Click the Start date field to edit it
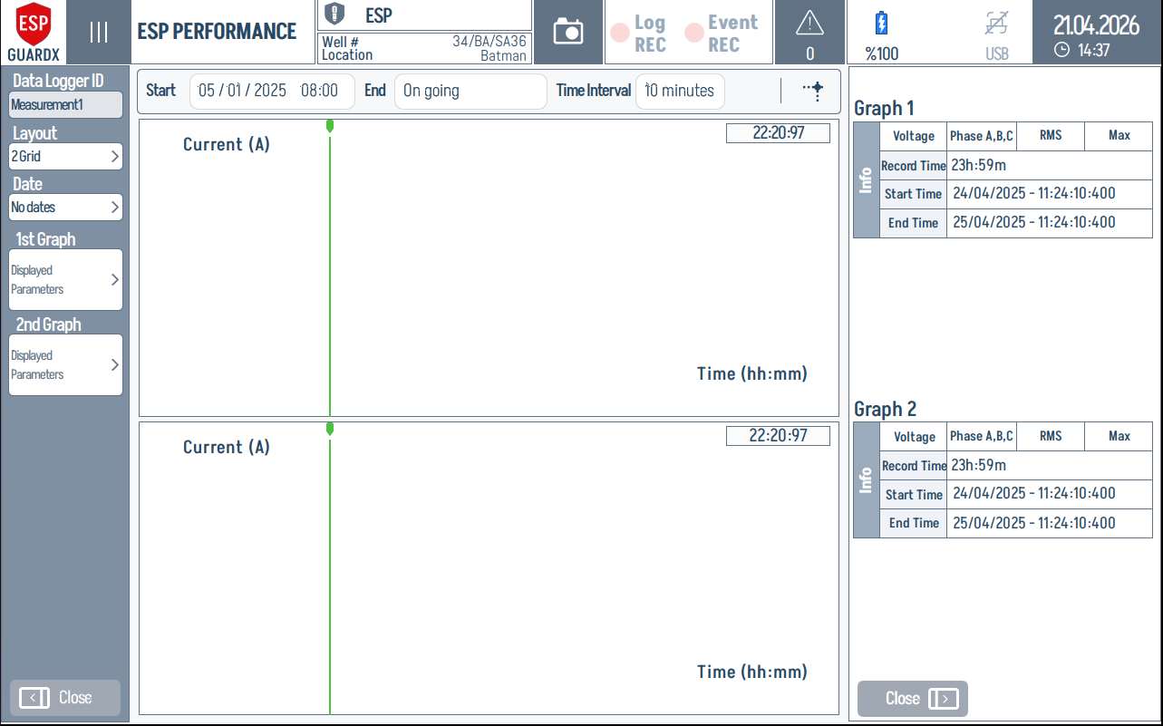This screenshot has width=1163, height=726. pos(272,91)
